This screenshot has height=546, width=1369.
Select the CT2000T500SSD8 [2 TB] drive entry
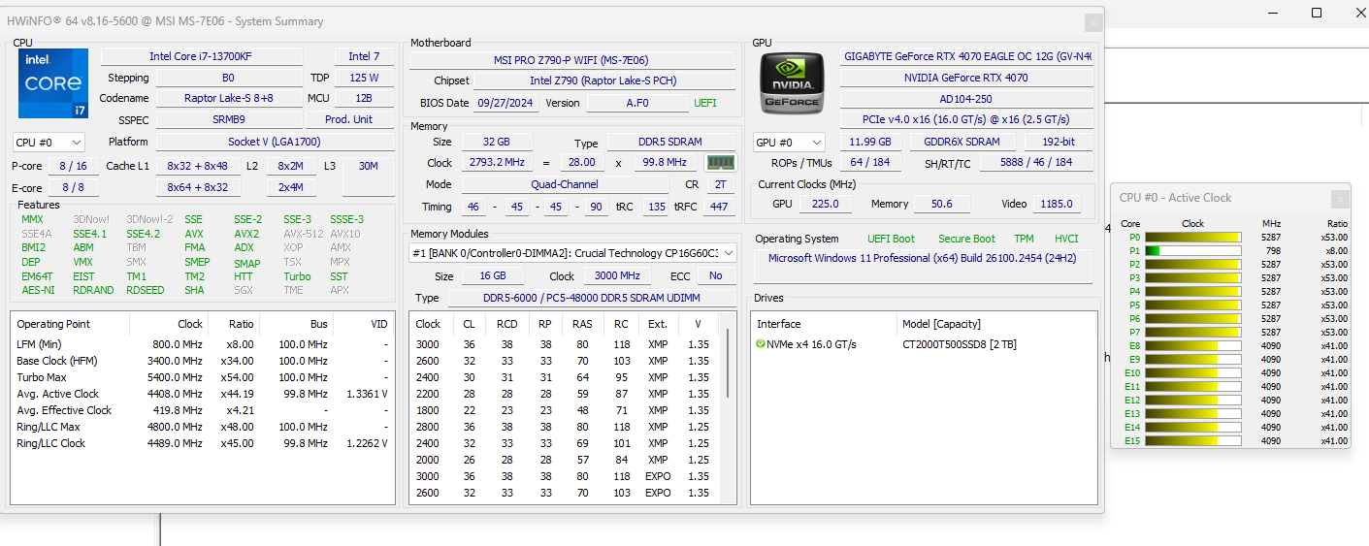tap(959, 344)
